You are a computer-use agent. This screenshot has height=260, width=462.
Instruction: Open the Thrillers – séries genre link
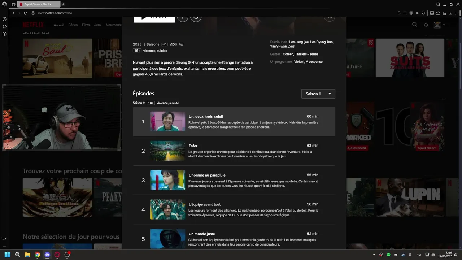[x=306, y=54]
